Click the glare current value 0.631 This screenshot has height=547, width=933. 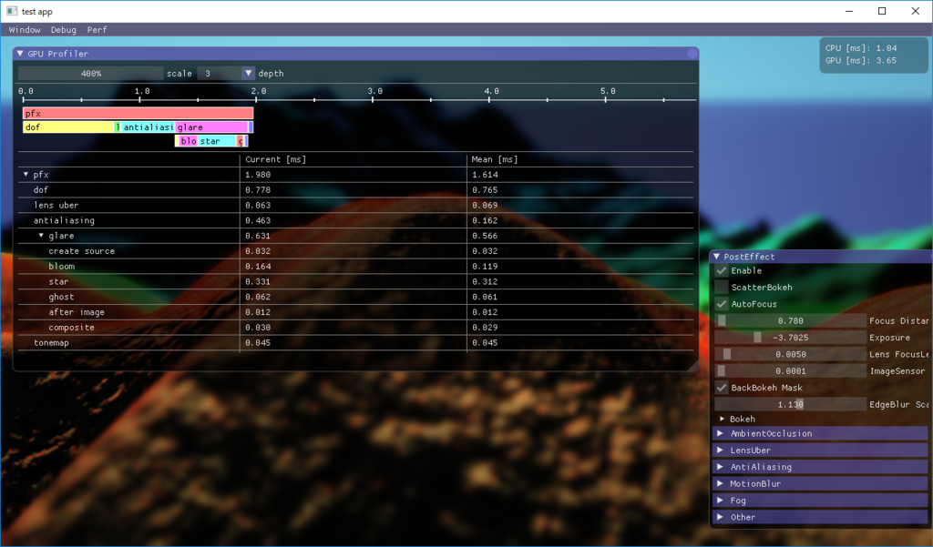[x=258, y=236]
